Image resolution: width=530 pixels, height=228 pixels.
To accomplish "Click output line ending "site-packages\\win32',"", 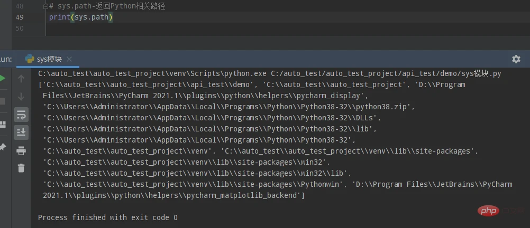I will point(186,163).
